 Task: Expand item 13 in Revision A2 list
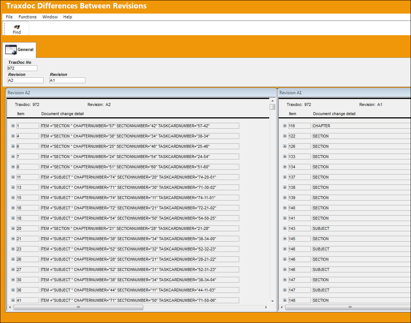(x=13, y=187)
